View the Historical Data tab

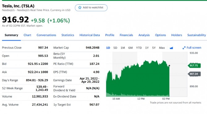(90, 35)
